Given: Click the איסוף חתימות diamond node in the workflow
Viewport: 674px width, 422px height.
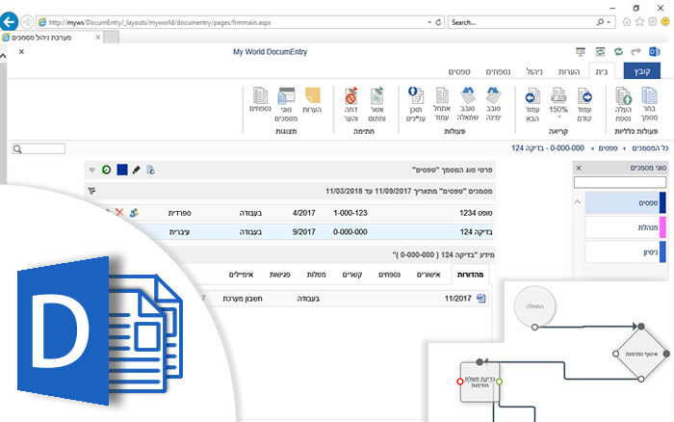Looking at the screenshot, I should pyautogui.click(x=641, y=354).
